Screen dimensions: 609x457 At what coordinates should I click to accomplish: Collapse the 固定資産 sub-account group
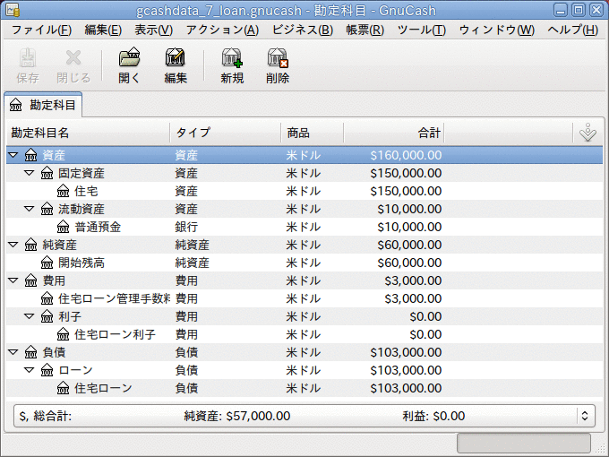30,173
